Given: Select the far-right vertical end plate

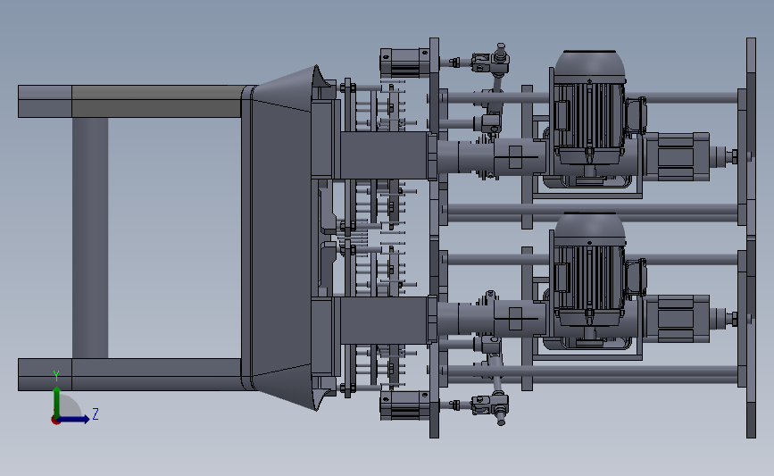Looking at the screenshot, I should pos(751,238).
